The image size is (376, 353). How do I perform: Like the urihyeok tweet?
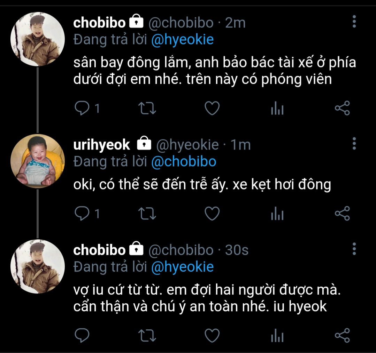coord(212,214)
